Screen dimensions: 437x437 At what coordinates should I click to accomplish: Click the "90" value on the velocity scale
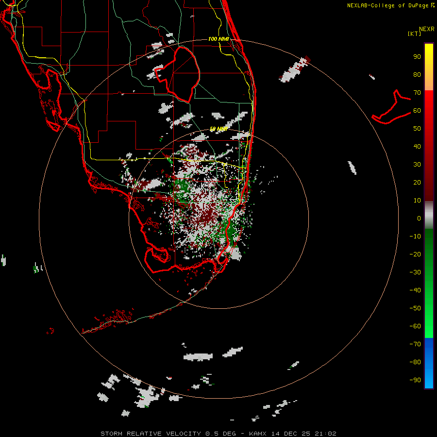[x=417, y=57]
